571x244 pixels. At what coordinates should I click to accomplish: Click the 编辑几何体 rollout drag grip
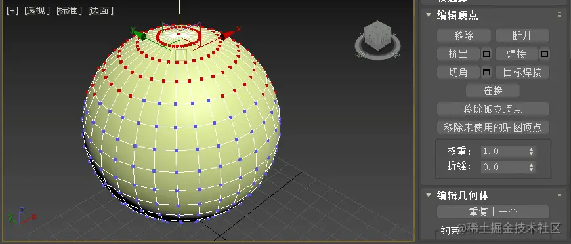[559, 195]
